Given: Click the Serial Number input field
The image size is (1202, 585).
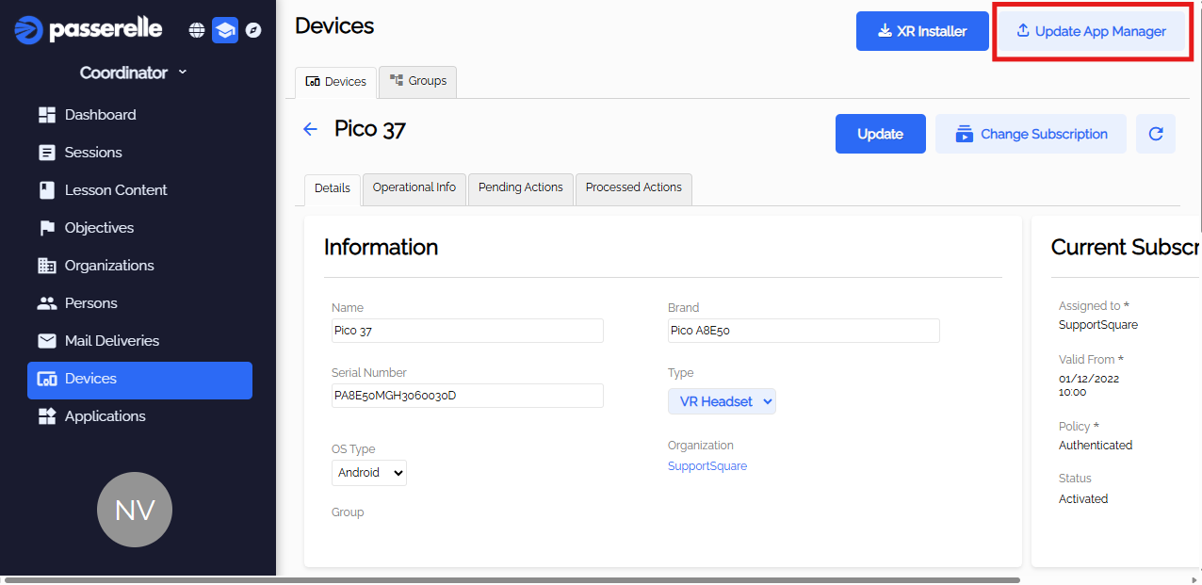Looking at the screenshot, I should click(x=466, y=396).
